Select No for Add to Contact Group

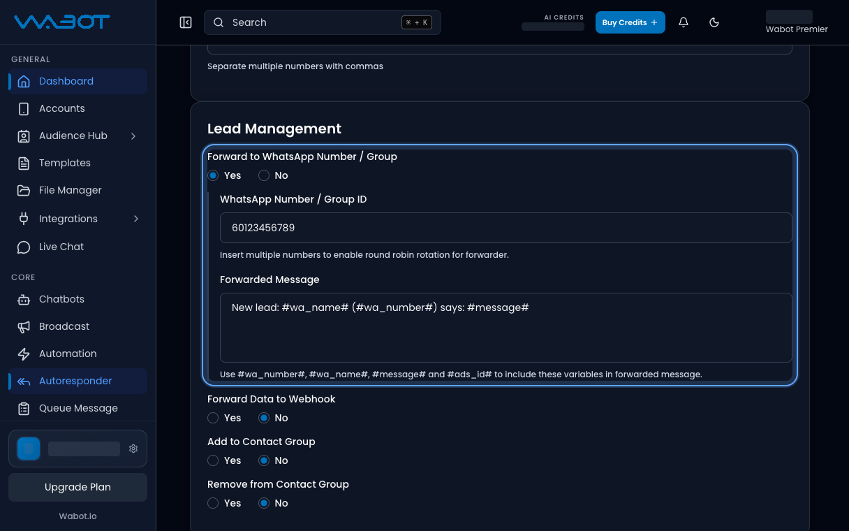(x=264, y=460)
